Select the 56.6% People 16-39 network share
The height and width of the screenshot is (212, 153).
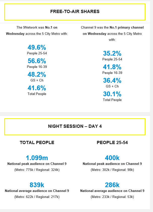37,61
